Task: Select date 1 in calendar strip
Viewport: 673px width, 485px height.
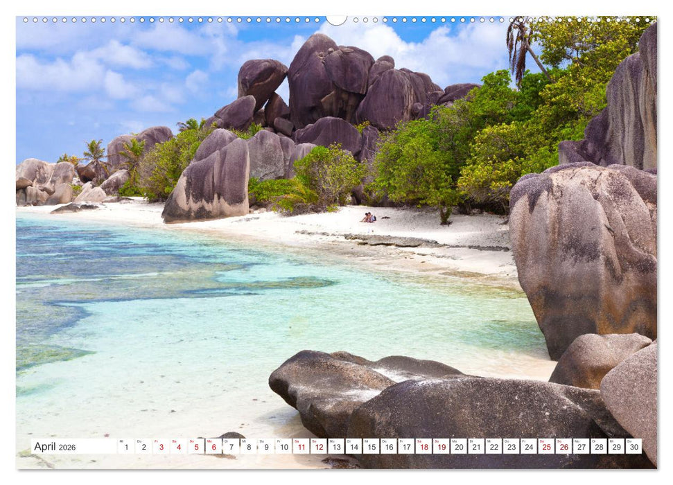Action: coord(126,446)
